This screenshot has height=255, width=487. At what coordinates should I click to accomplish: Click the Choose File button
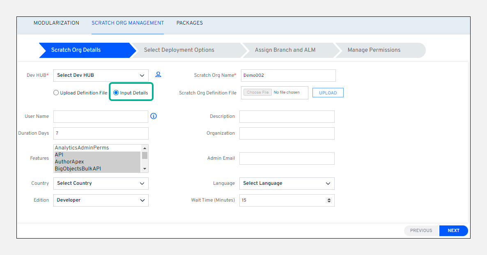tap(257, 92)
